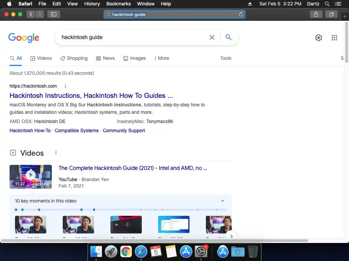The width and height of the screenshot is (349, 261).
Task: Click the Google logo
Action: [x=24, y=38]
